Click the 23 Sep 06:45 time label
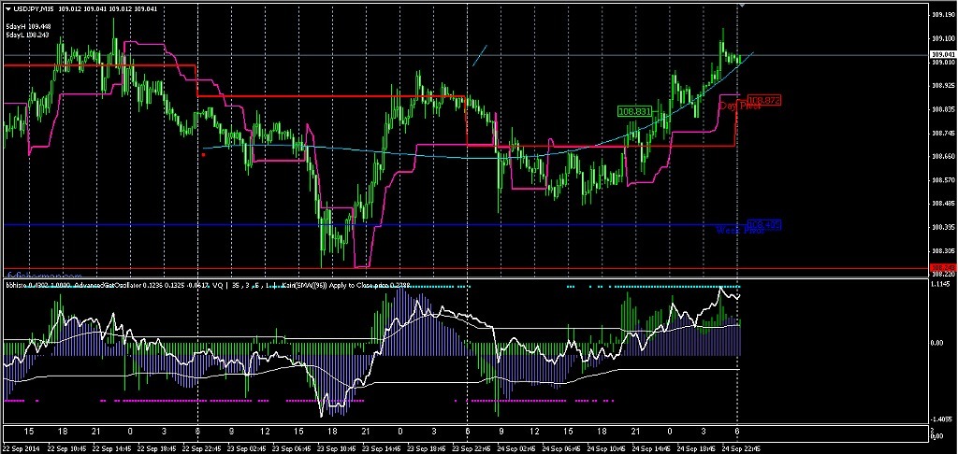 pyautogui.click(x=293, y=447)
